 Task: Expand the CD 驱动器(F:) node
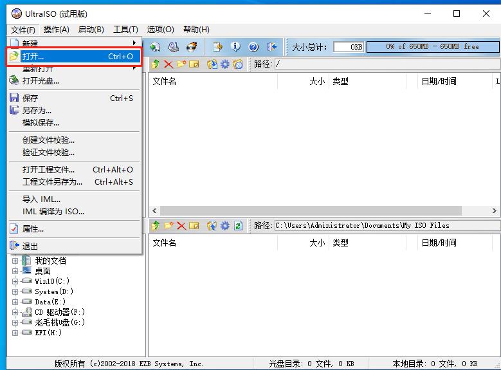15,312
